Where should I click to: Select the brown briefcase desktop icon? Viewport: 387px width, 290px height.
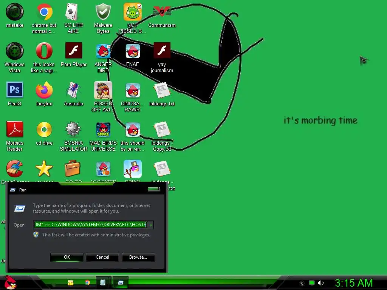72,169
